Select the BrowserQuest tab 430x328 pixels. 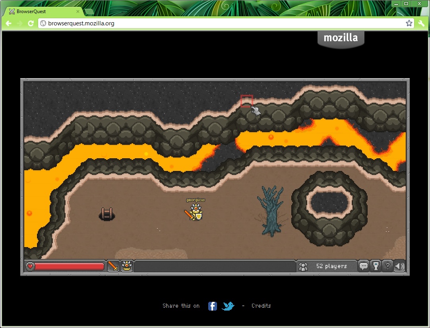[44, 12]
